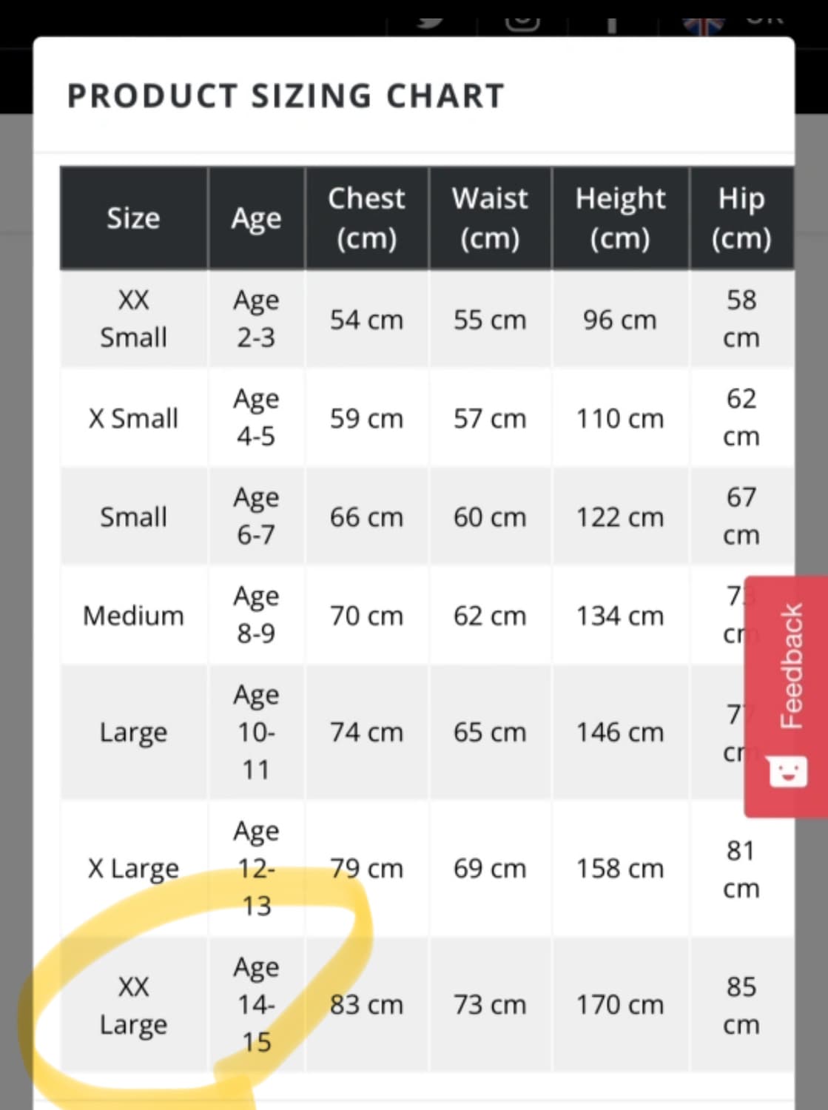Click the 170 cm height value
The height and width of the screenshot is (1110, 828).
click(620, 1004)
